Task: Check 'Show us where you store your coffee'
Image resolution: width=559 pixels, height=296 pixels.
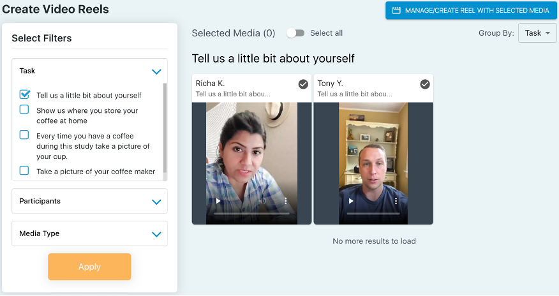Action: coord(24,110)
